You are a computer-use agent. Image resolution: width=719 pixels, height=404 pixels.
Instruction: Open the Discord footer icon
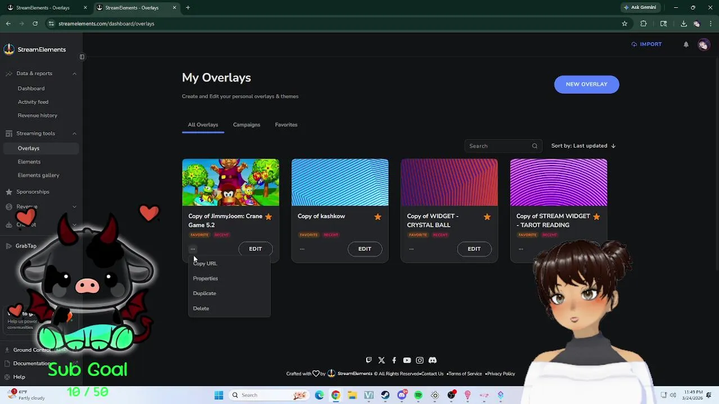pyautogui.click(x=433, y=360)
